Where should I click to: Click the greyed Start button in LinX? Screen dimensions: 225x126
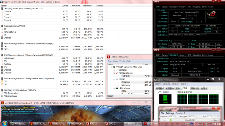pos(165,120)
